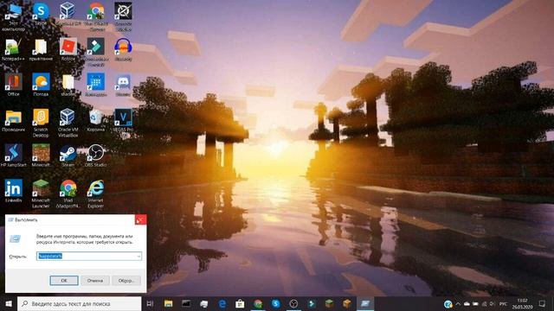
Task: Open the OBS Studio shortcut
Action: (96, 155)
